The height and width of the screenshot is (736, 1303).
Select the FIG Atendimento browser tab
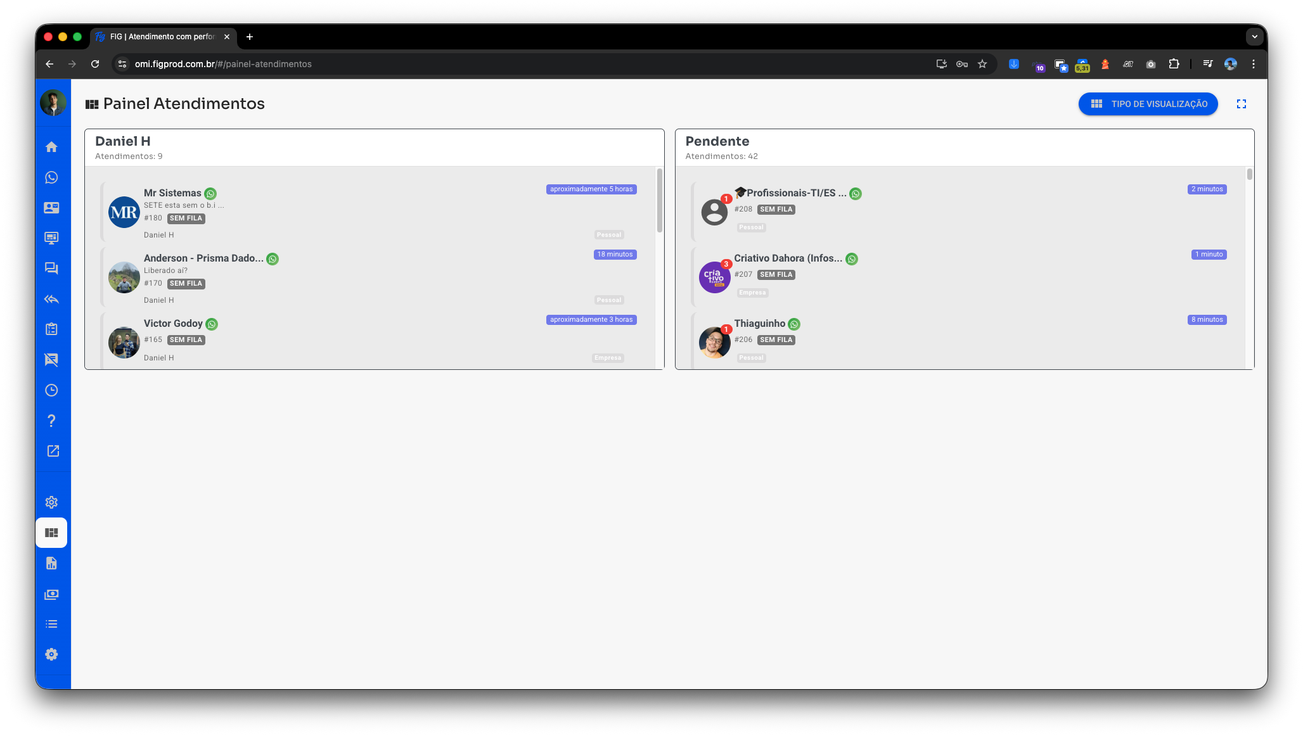[162, 37]
